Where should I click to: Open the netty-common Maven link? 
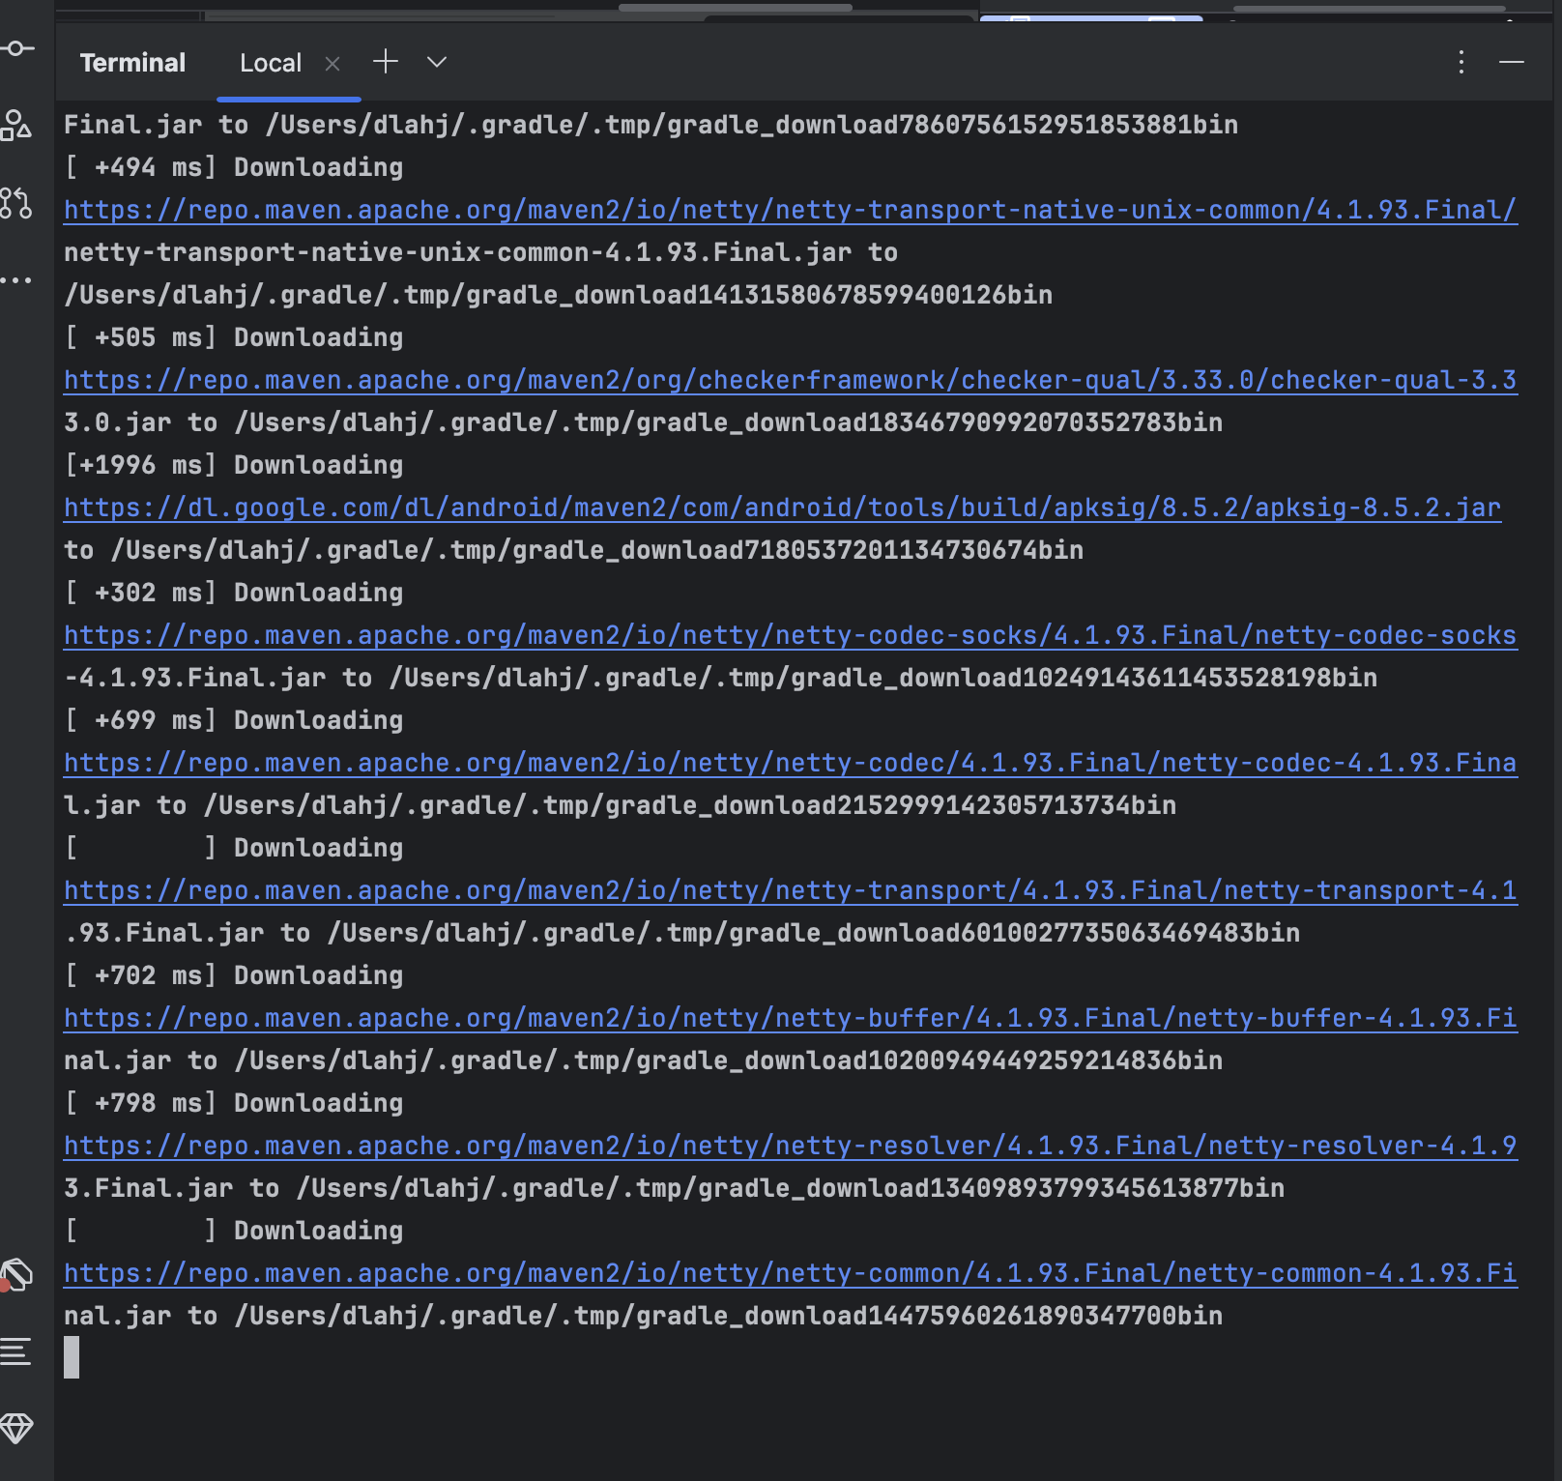tap(791, 1274)
